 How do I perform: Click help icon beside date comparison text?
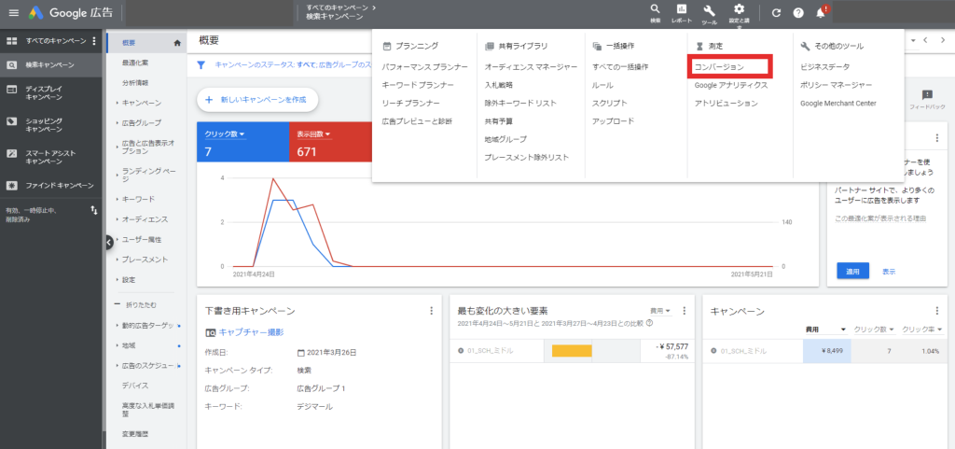coord(650,323)
